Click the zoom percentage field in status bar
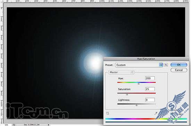Image resolution: width=191 pixels, height=126 pixels. [6, 125]
